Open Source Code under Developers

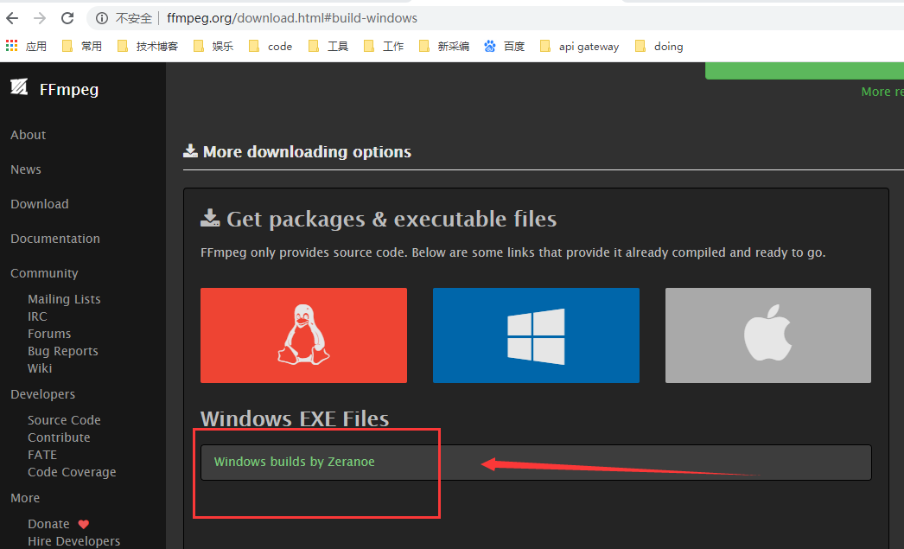tap(64, 420)
